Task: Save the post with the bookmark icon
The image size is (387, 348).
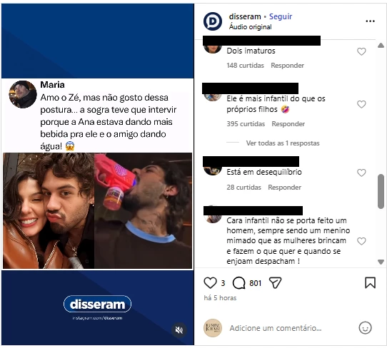Action: (x=370, y=282)
